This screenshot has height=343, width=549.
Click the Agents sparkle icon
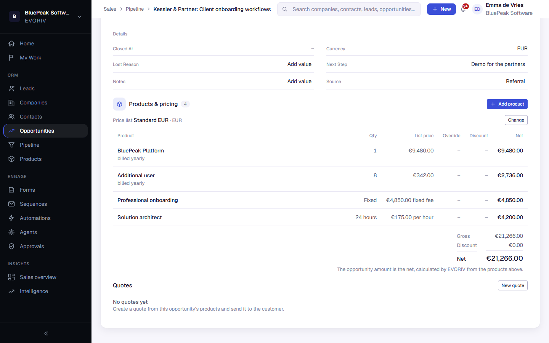pos(11,232)
